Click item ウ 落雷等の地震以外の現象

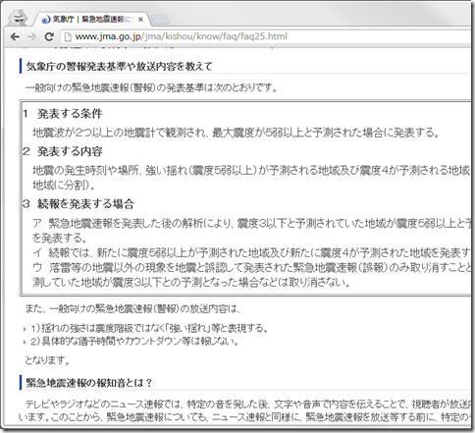pyautogui.click(x=251, y=267)
